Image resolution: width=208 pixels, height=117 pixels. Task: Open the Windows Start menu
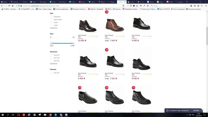[x=3, y=115]
